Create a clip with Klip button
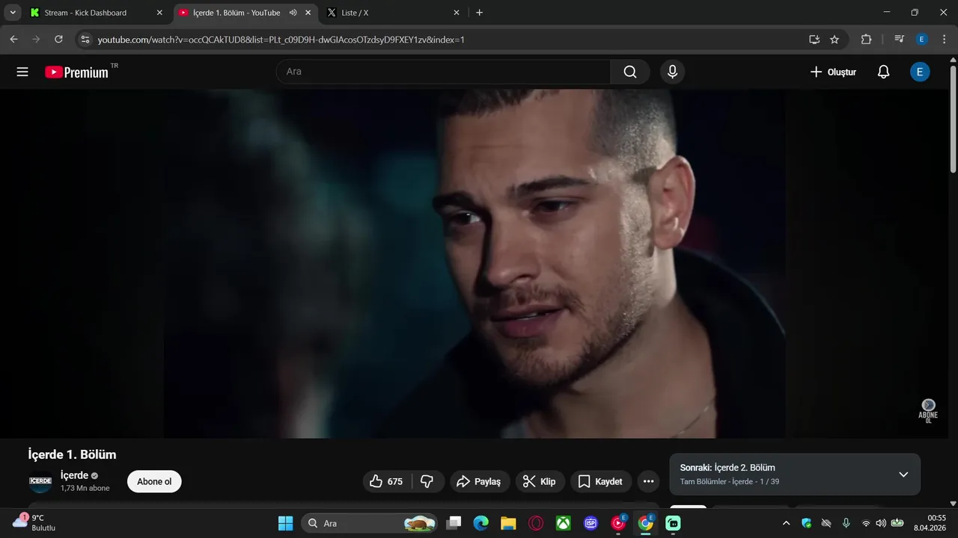The width and height of the screenshot is (958, 538). point(540,481)
